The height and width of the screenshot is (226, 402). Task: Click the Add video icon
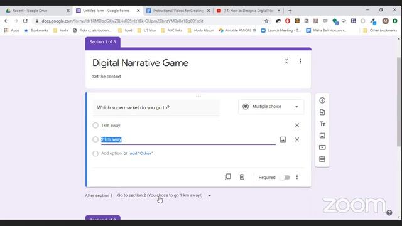322,148
